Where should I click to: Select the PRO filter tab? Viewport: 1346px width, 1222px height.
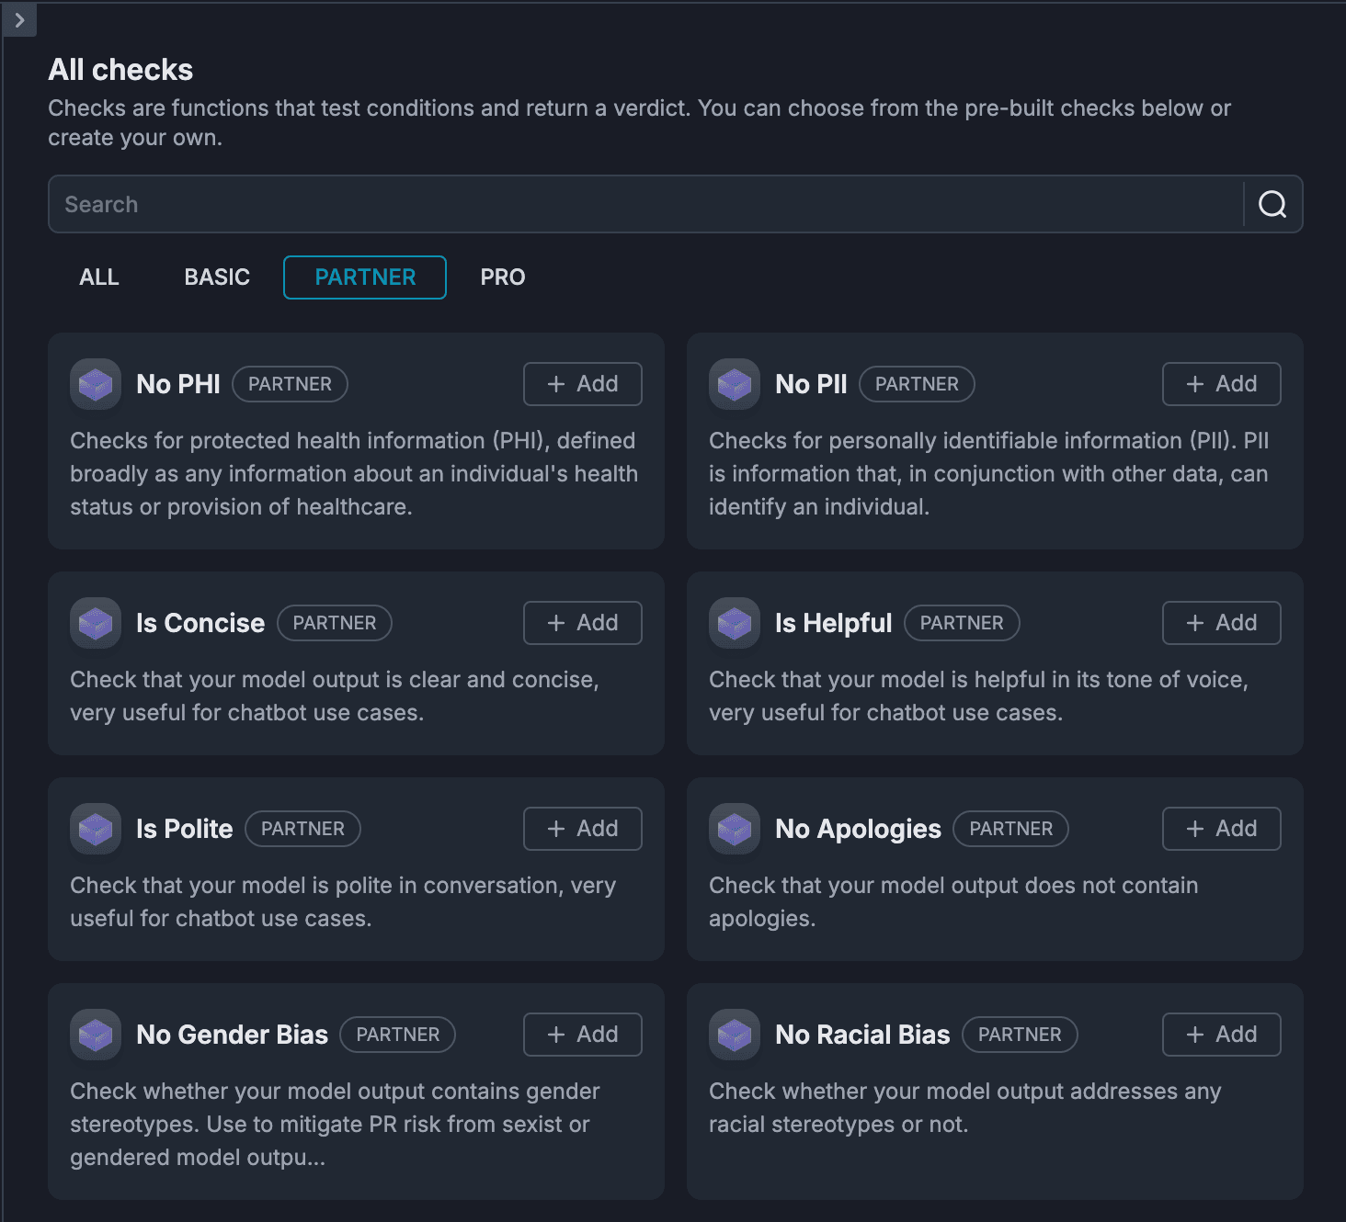pos(502,277)
